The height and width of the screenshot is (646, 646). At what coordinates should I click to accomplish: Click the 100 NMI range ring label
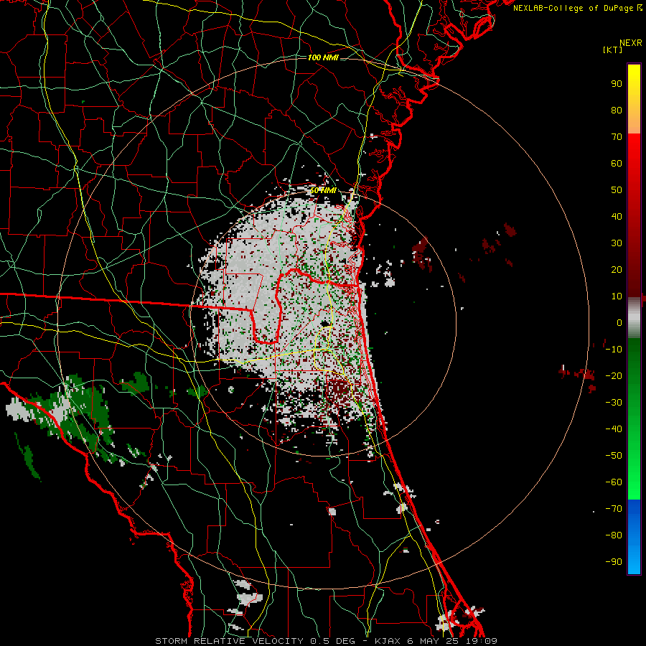coord(323,57)
